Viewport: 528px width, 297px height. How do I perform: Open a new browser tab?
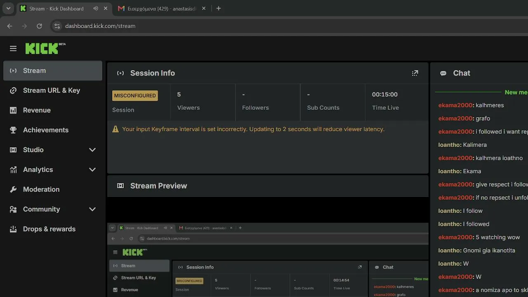pos(219,8)
